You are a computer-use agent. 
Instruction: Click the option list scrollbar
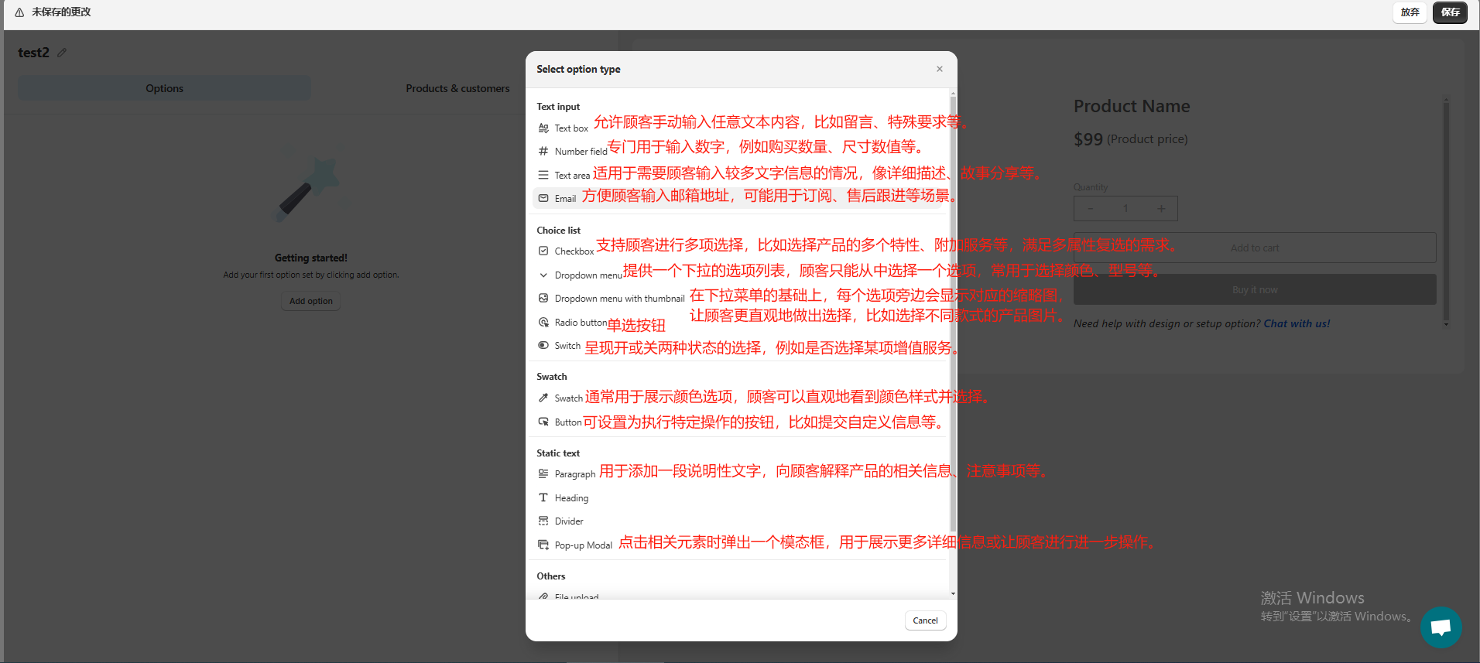pos(953,313)
